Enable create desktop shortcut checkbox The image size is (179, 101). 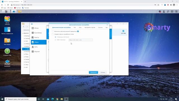point(53,34)
